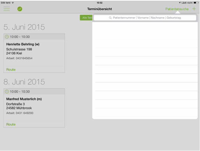Select patient name Manfred Musterlich (m)

[x=24, y=99]
